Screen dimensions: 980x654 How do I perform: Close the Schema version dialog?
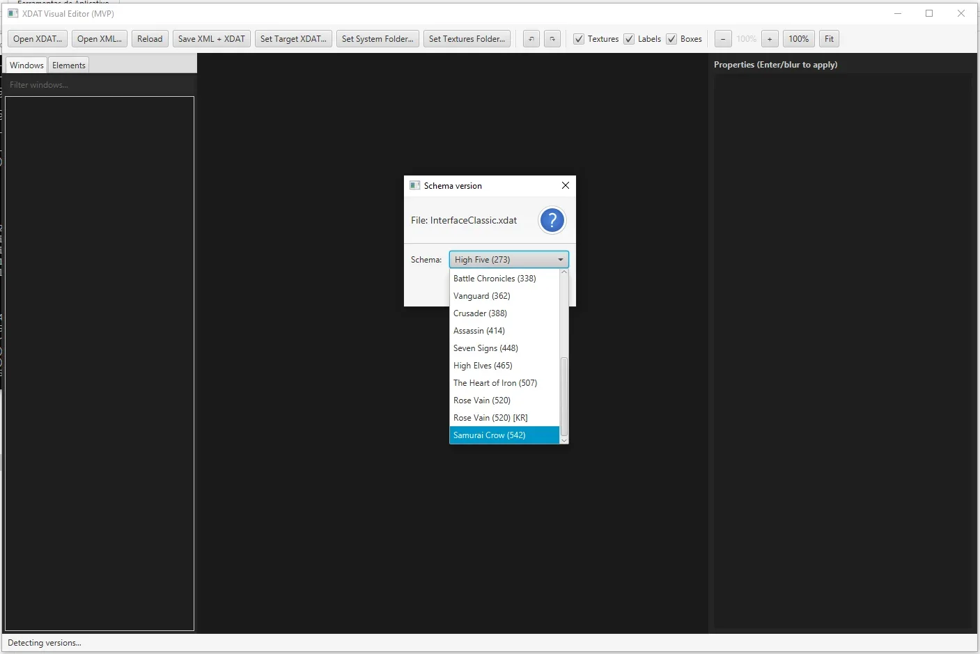coord(566,185)
